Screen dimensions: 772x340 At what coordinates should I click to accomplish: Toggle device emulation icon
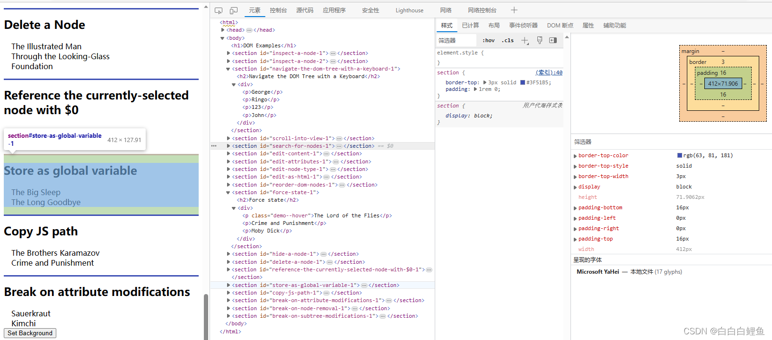pyautogui.click(x=234, y=10)
